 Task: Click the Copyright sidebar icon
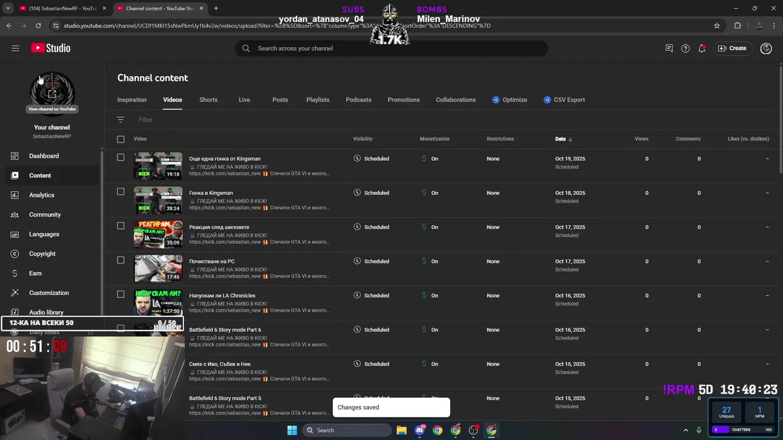(15, 254)
